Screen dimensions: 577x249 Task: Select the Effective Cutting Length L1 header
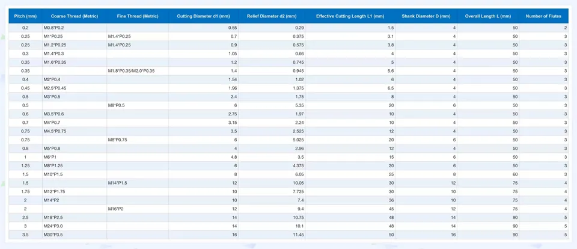tap(350, 16)
